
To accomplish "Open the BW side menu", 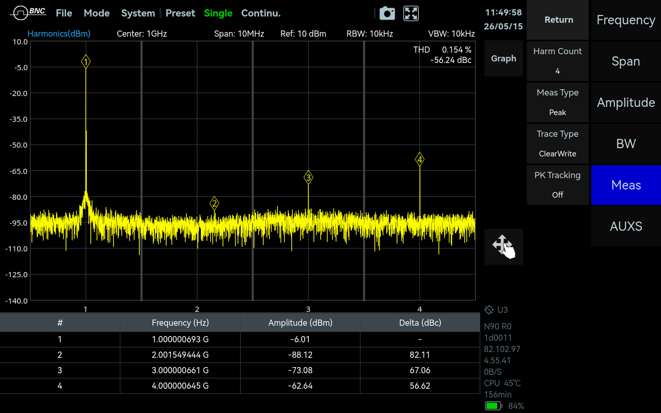I will coord(626,144).
